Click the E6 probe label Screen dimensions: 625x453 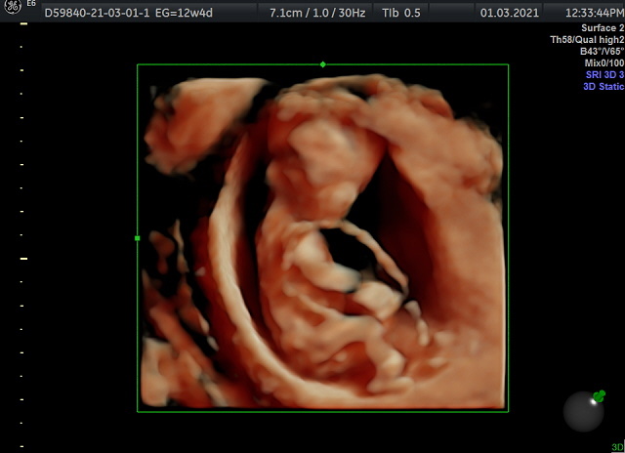(30, 5)
